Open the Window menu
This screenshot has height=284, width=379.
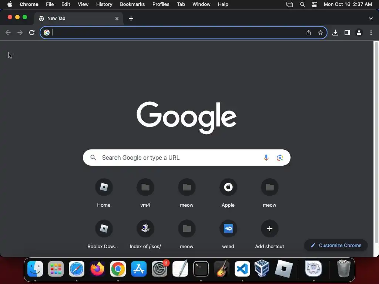point(201,4)
